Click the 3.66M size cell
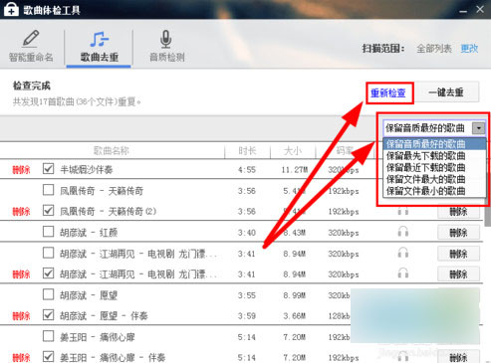 coord(295,316)
